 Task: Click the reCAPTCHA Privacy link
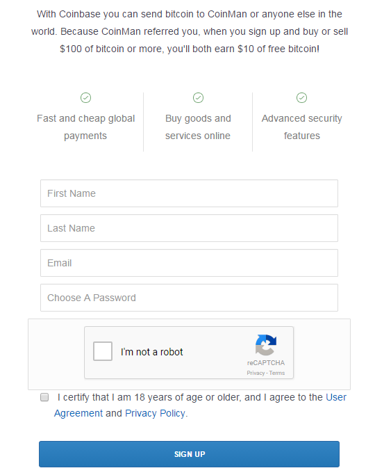pos(256,373)
